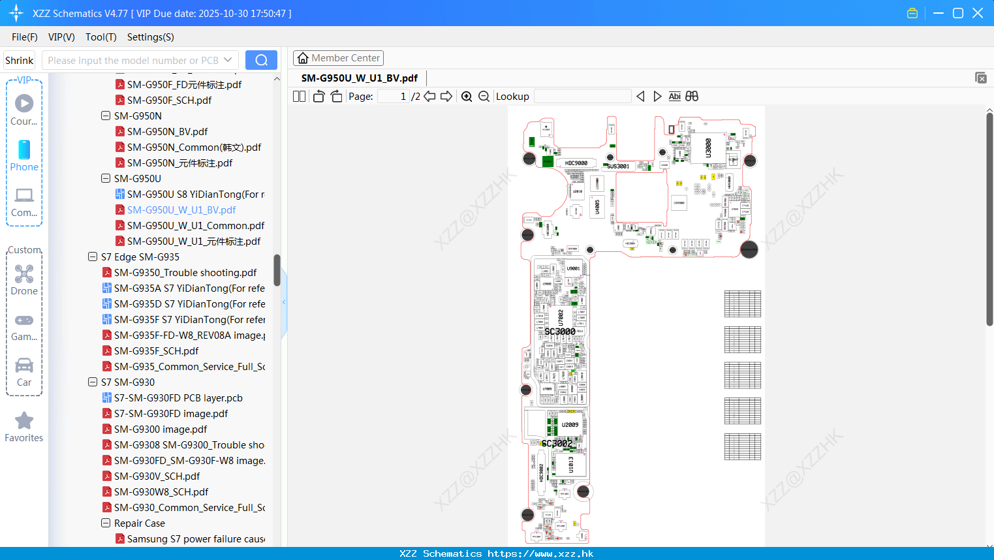Collapse S7 SM-G930 node
Viewport: 994px width, 560px height.
coord(93,382)
